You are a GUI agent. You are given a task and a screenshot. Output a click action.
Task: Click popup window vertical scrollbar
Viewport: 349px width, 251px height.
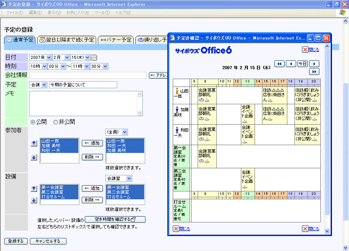point(327,131)
